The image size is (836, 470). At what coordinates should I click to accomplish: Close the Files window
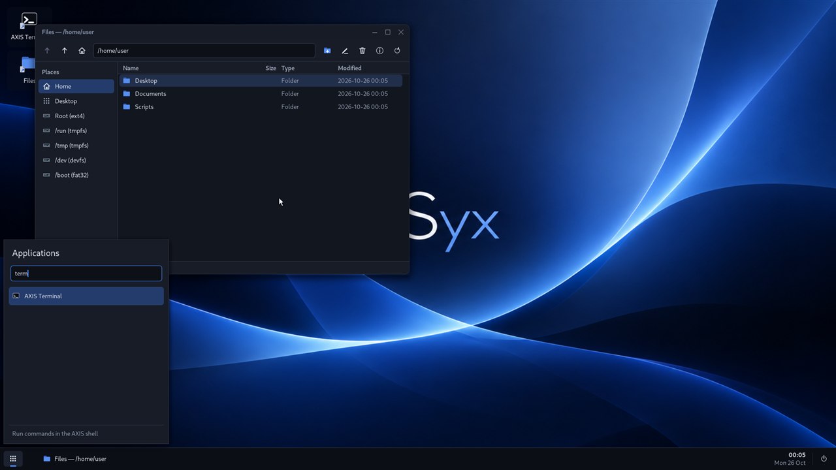tap(401, 32)
